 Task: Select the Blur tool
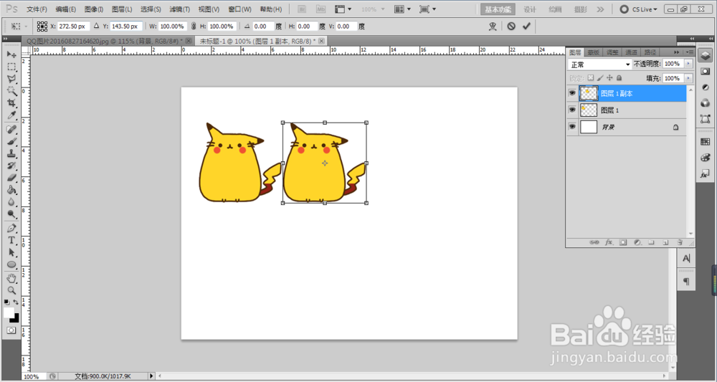[11, 202]
